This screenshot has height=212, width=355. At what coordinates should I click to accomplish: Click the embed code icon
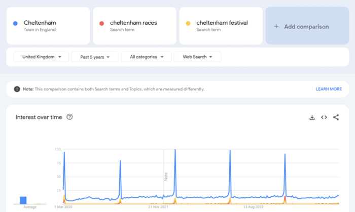[x=324, y=117]
